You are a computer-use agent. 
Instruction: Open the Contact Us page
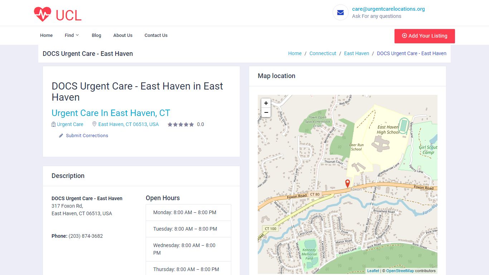156,35
